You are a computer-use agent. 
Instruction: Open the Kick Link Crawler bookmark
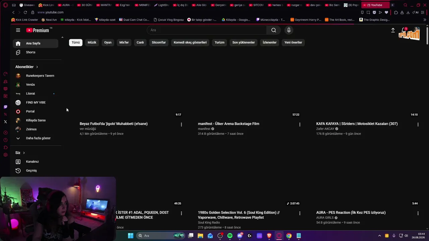[25, 20]
